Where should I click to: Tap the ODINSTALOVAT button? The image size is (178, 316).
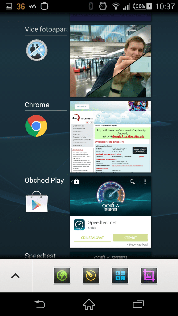(92, 238)
